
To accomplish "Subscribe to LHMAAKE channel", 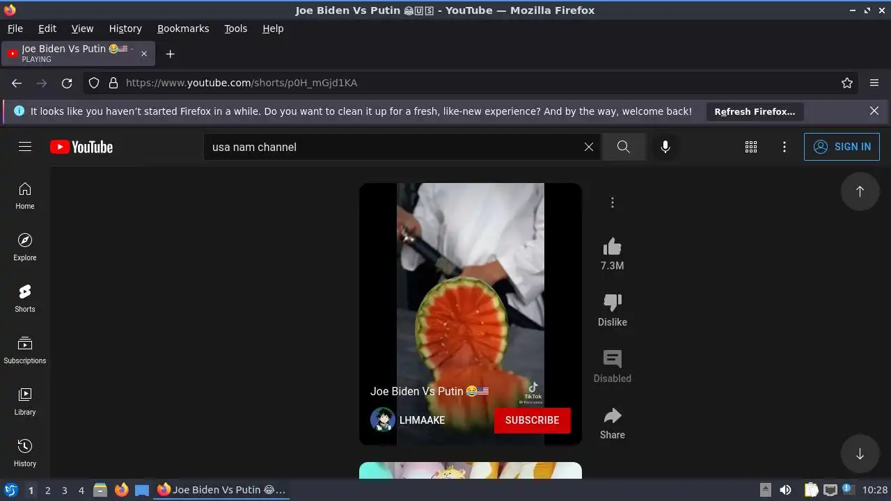I will tap(533, 420).
